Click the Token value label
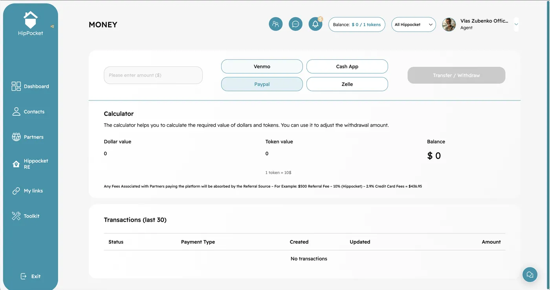The height and width of the screenshot is (290, 550). click(279, 142)
